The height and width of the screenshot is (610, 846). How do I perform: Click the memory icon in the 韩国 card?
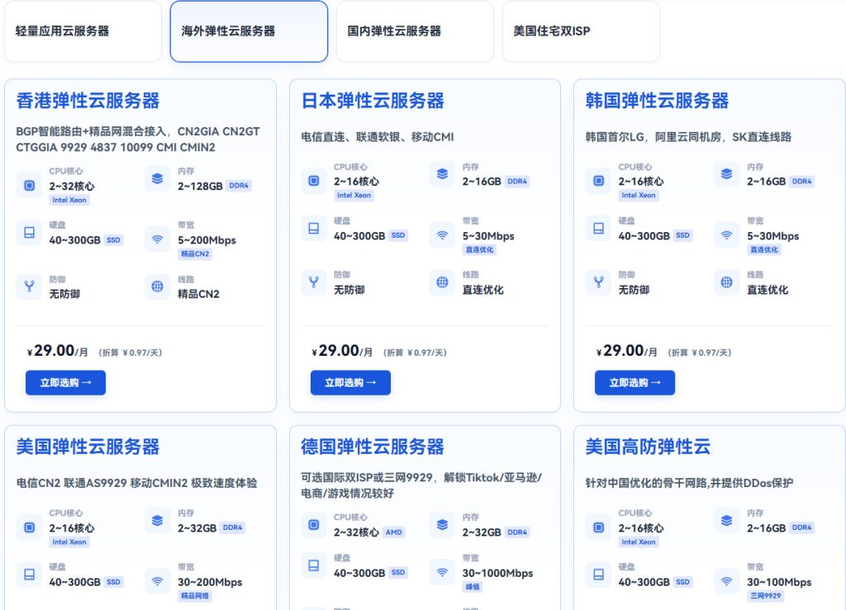(727, 173)
